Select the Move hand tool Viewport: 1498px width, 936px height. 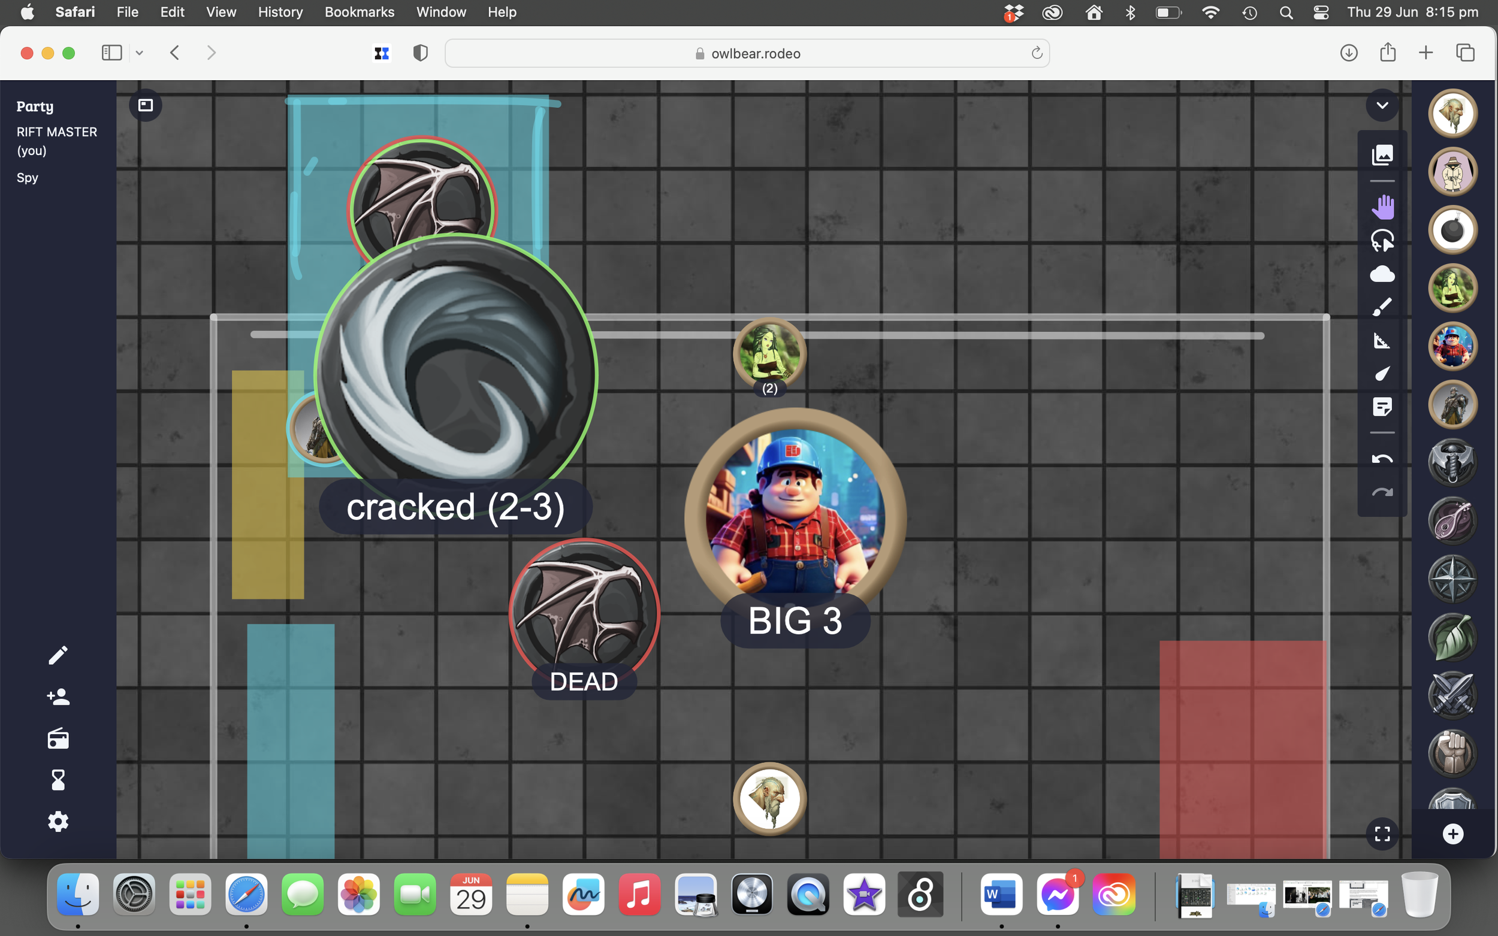coord(1382,207)
